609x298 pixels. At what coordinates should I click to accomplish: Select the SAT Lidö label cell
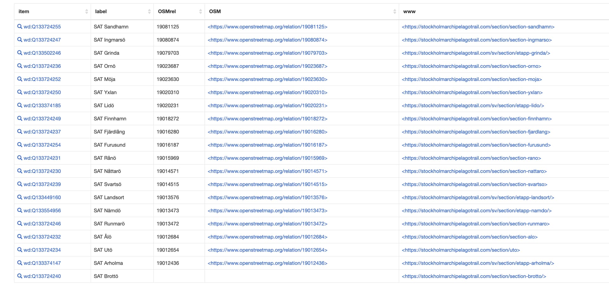122,105
